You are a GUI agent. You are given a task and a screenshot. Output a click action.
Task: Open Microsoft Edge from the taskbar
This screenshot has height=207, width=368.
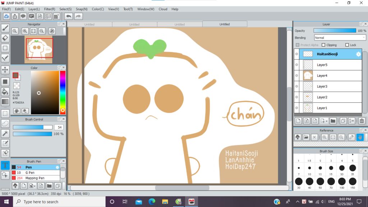tap(152, 202)
